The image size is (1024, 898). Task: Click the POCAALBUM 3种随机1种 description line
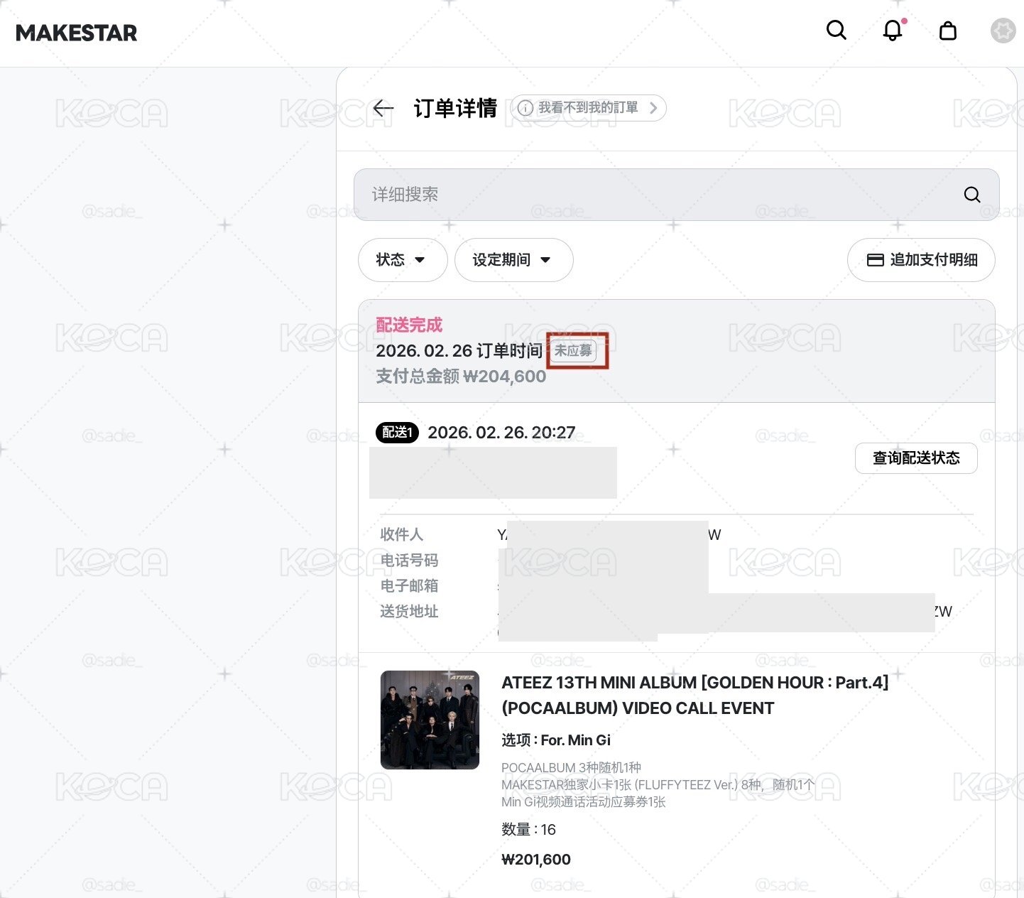click(x=571, y=768)
